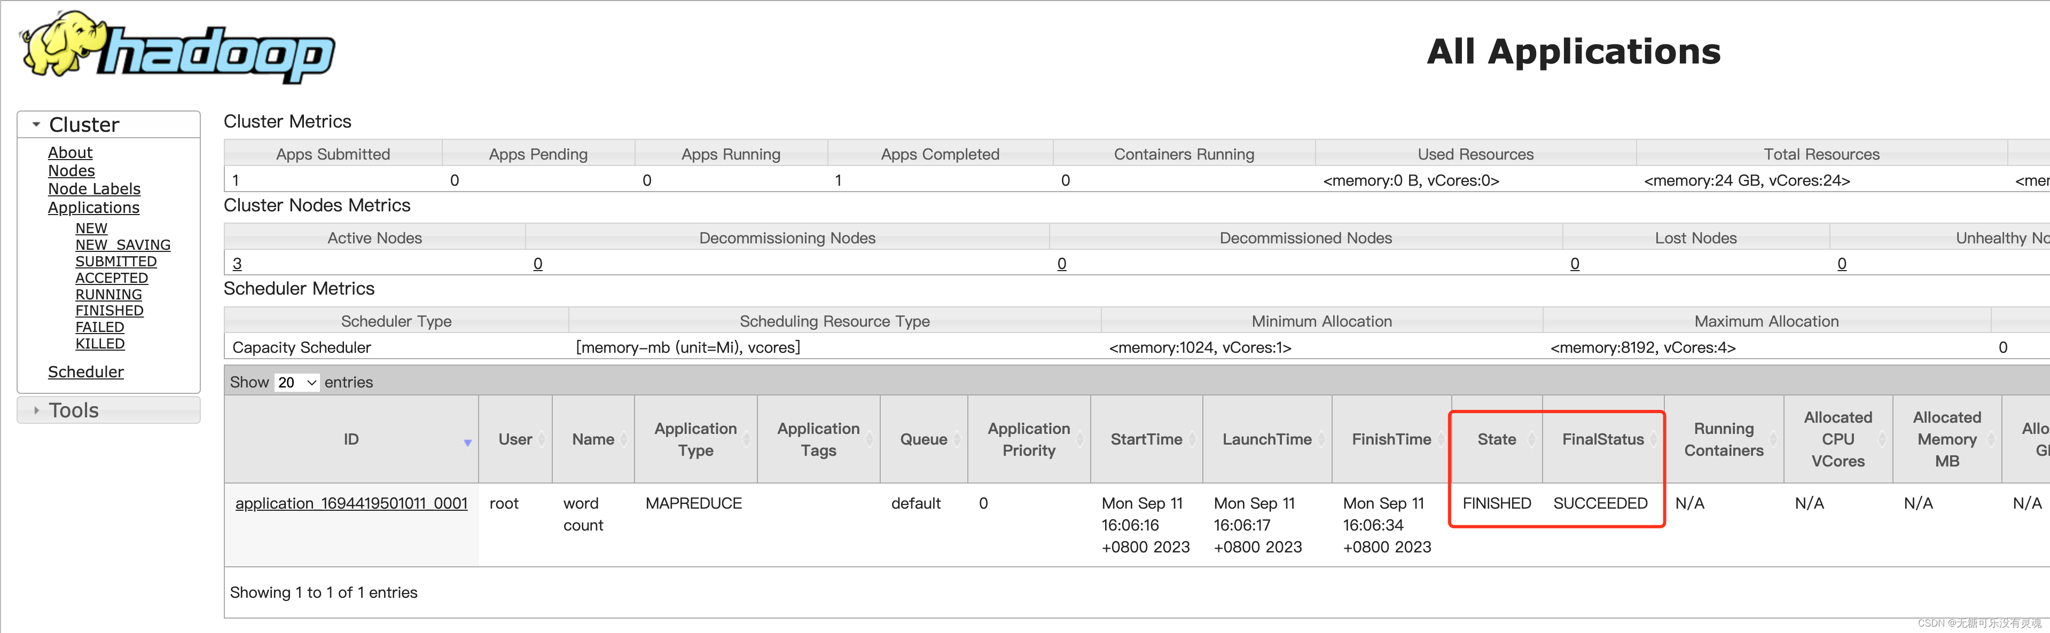2050x633 pixels.
Task: Open the About cluster page
Action: (70, 153)
